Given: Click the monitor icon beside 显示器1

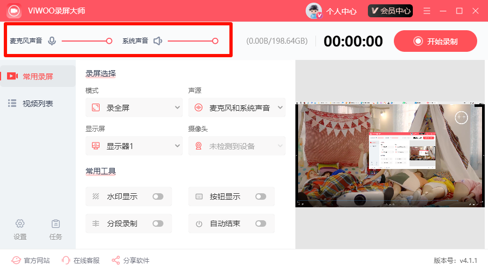Looking at the screenshot, I should (96, 146).
